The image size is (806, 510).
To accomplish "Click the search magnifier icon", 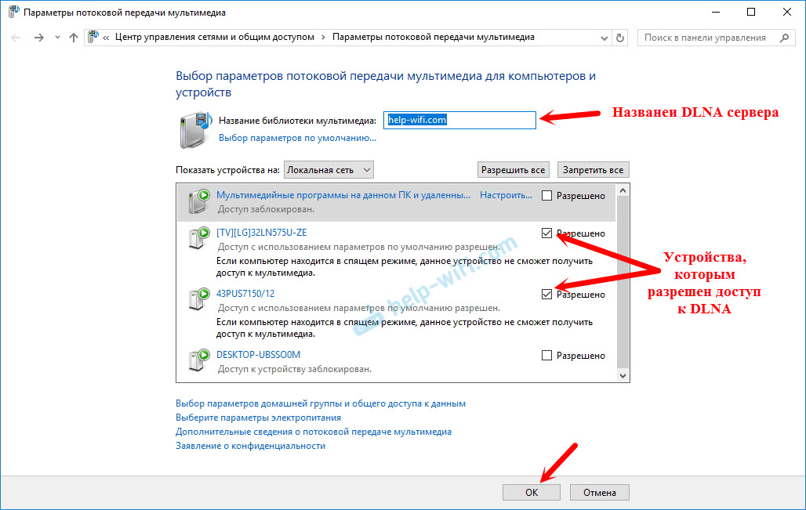I will click(x=784, y=38).
